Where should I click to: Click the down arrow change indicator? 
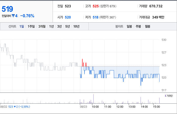click(x=13, y=16)
